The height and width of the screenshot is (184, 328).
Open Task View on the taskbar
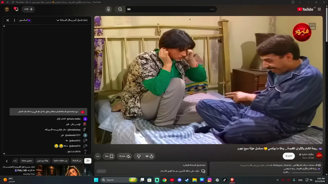tap(142, 180)
